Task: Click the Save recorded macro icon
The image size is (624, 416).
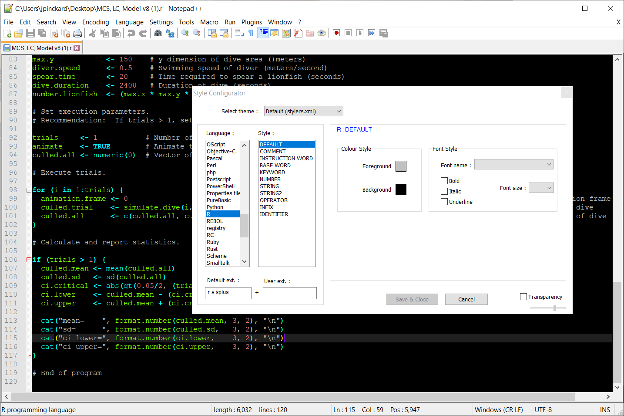Action: pyautogui.click(x=383, y=33)
